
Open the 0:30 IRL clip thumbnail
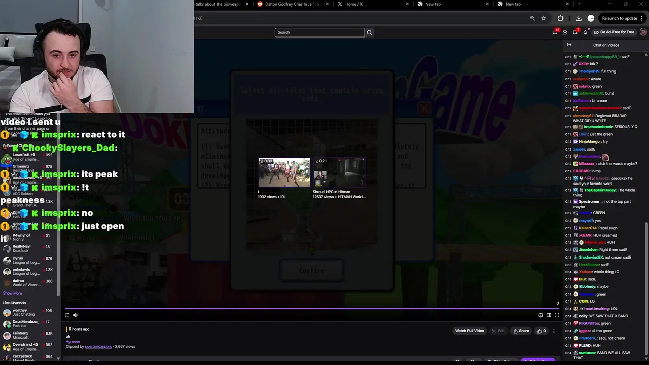(284, 172)
